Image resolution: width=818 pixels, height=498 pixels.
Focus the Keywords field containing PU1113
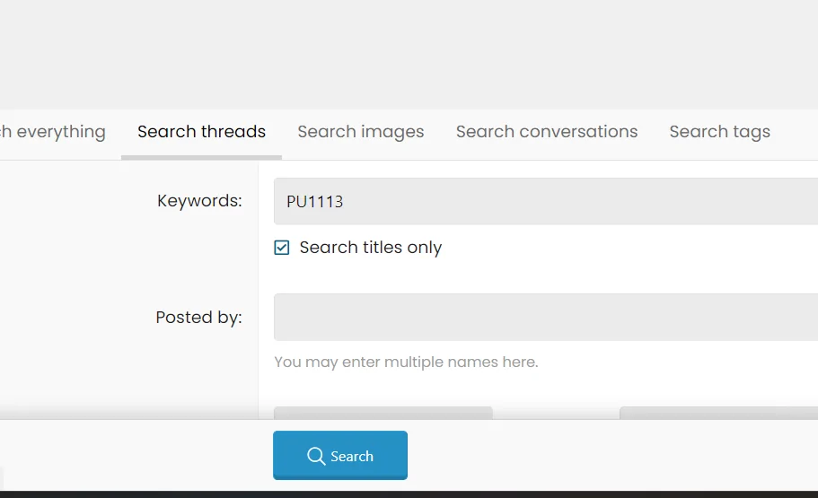546,201
